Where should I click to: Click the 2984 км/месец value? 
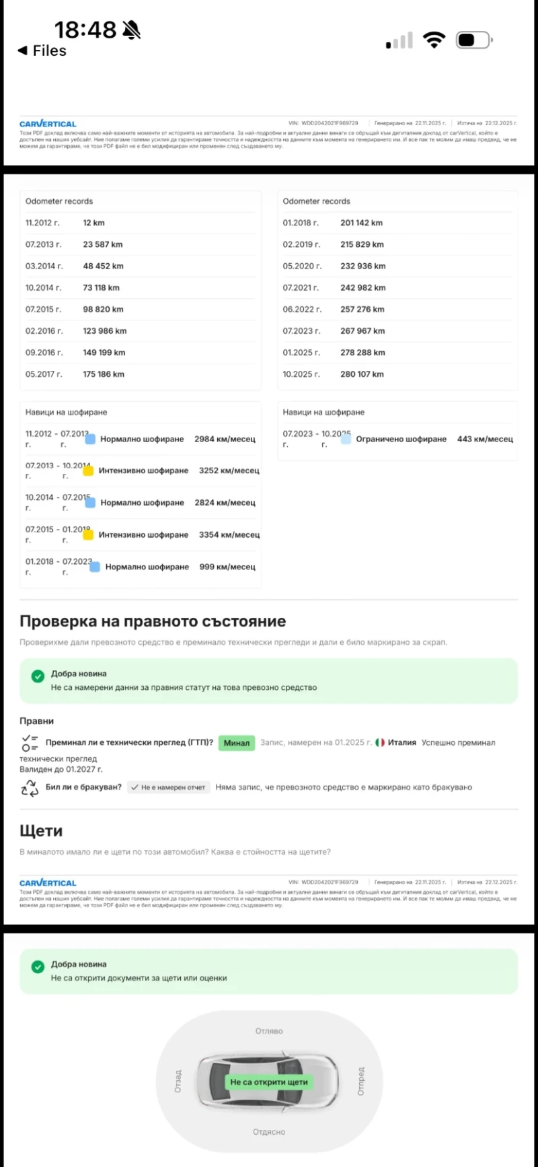coord(225,439)
